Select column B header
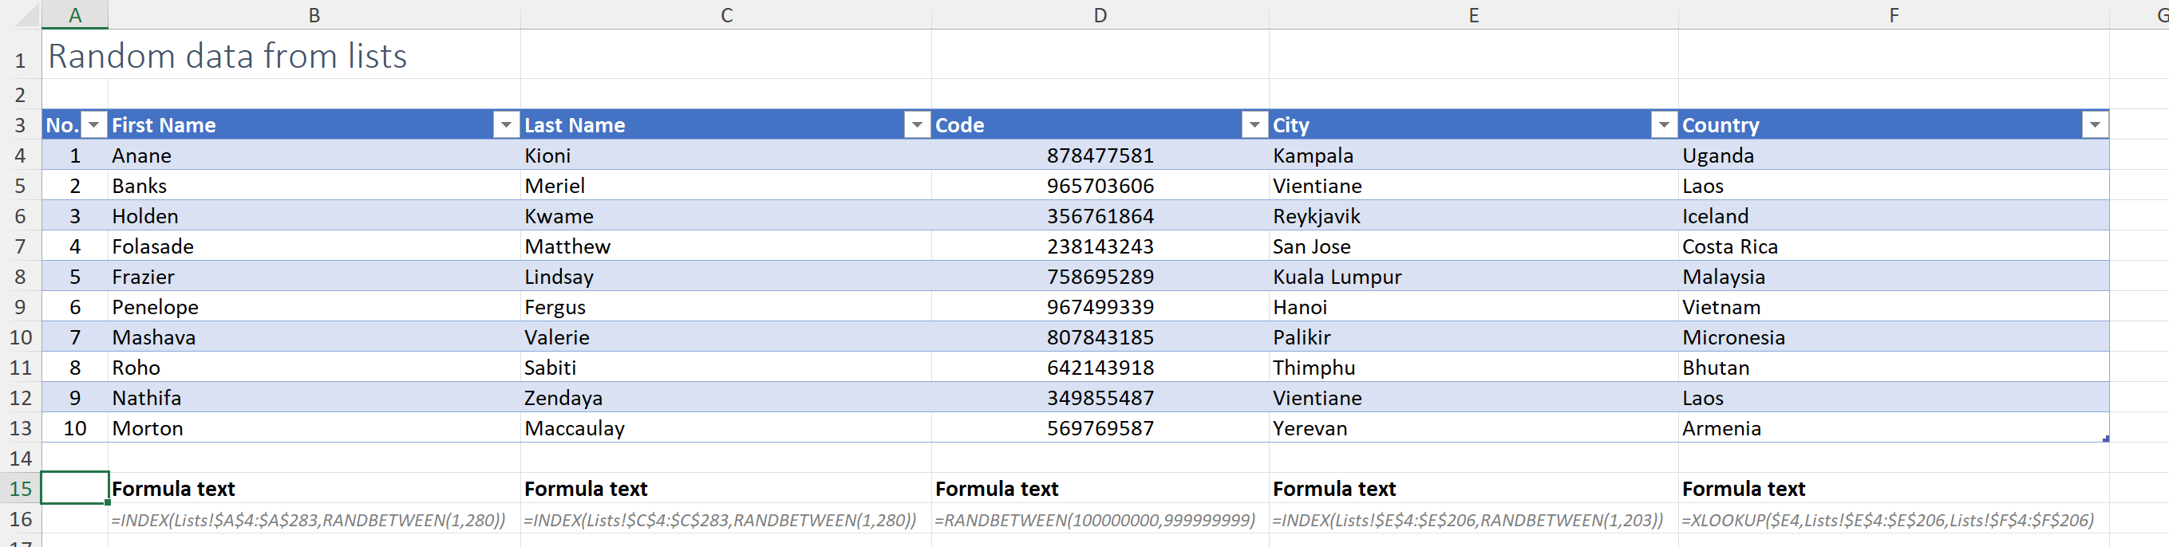This screenshot has width=2169, height=547. point(314,15)
